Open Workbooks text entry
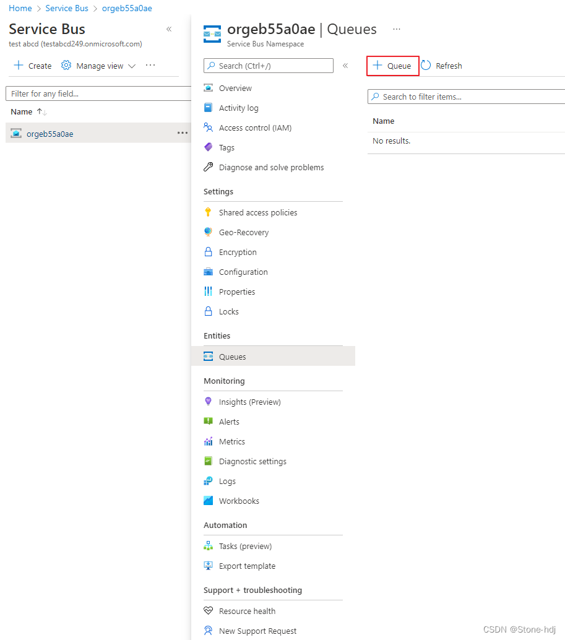 [239, 501]
